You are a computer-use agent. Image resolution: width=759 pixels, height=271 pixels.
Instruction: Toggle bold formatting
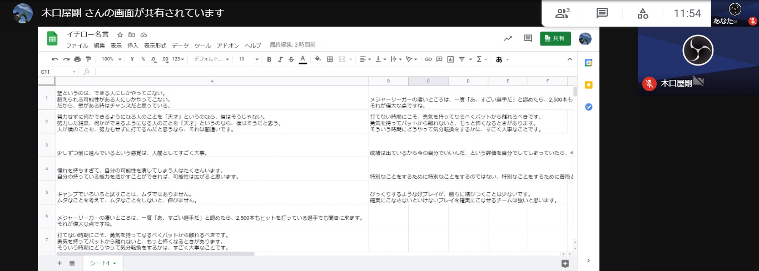click(269, 59)
